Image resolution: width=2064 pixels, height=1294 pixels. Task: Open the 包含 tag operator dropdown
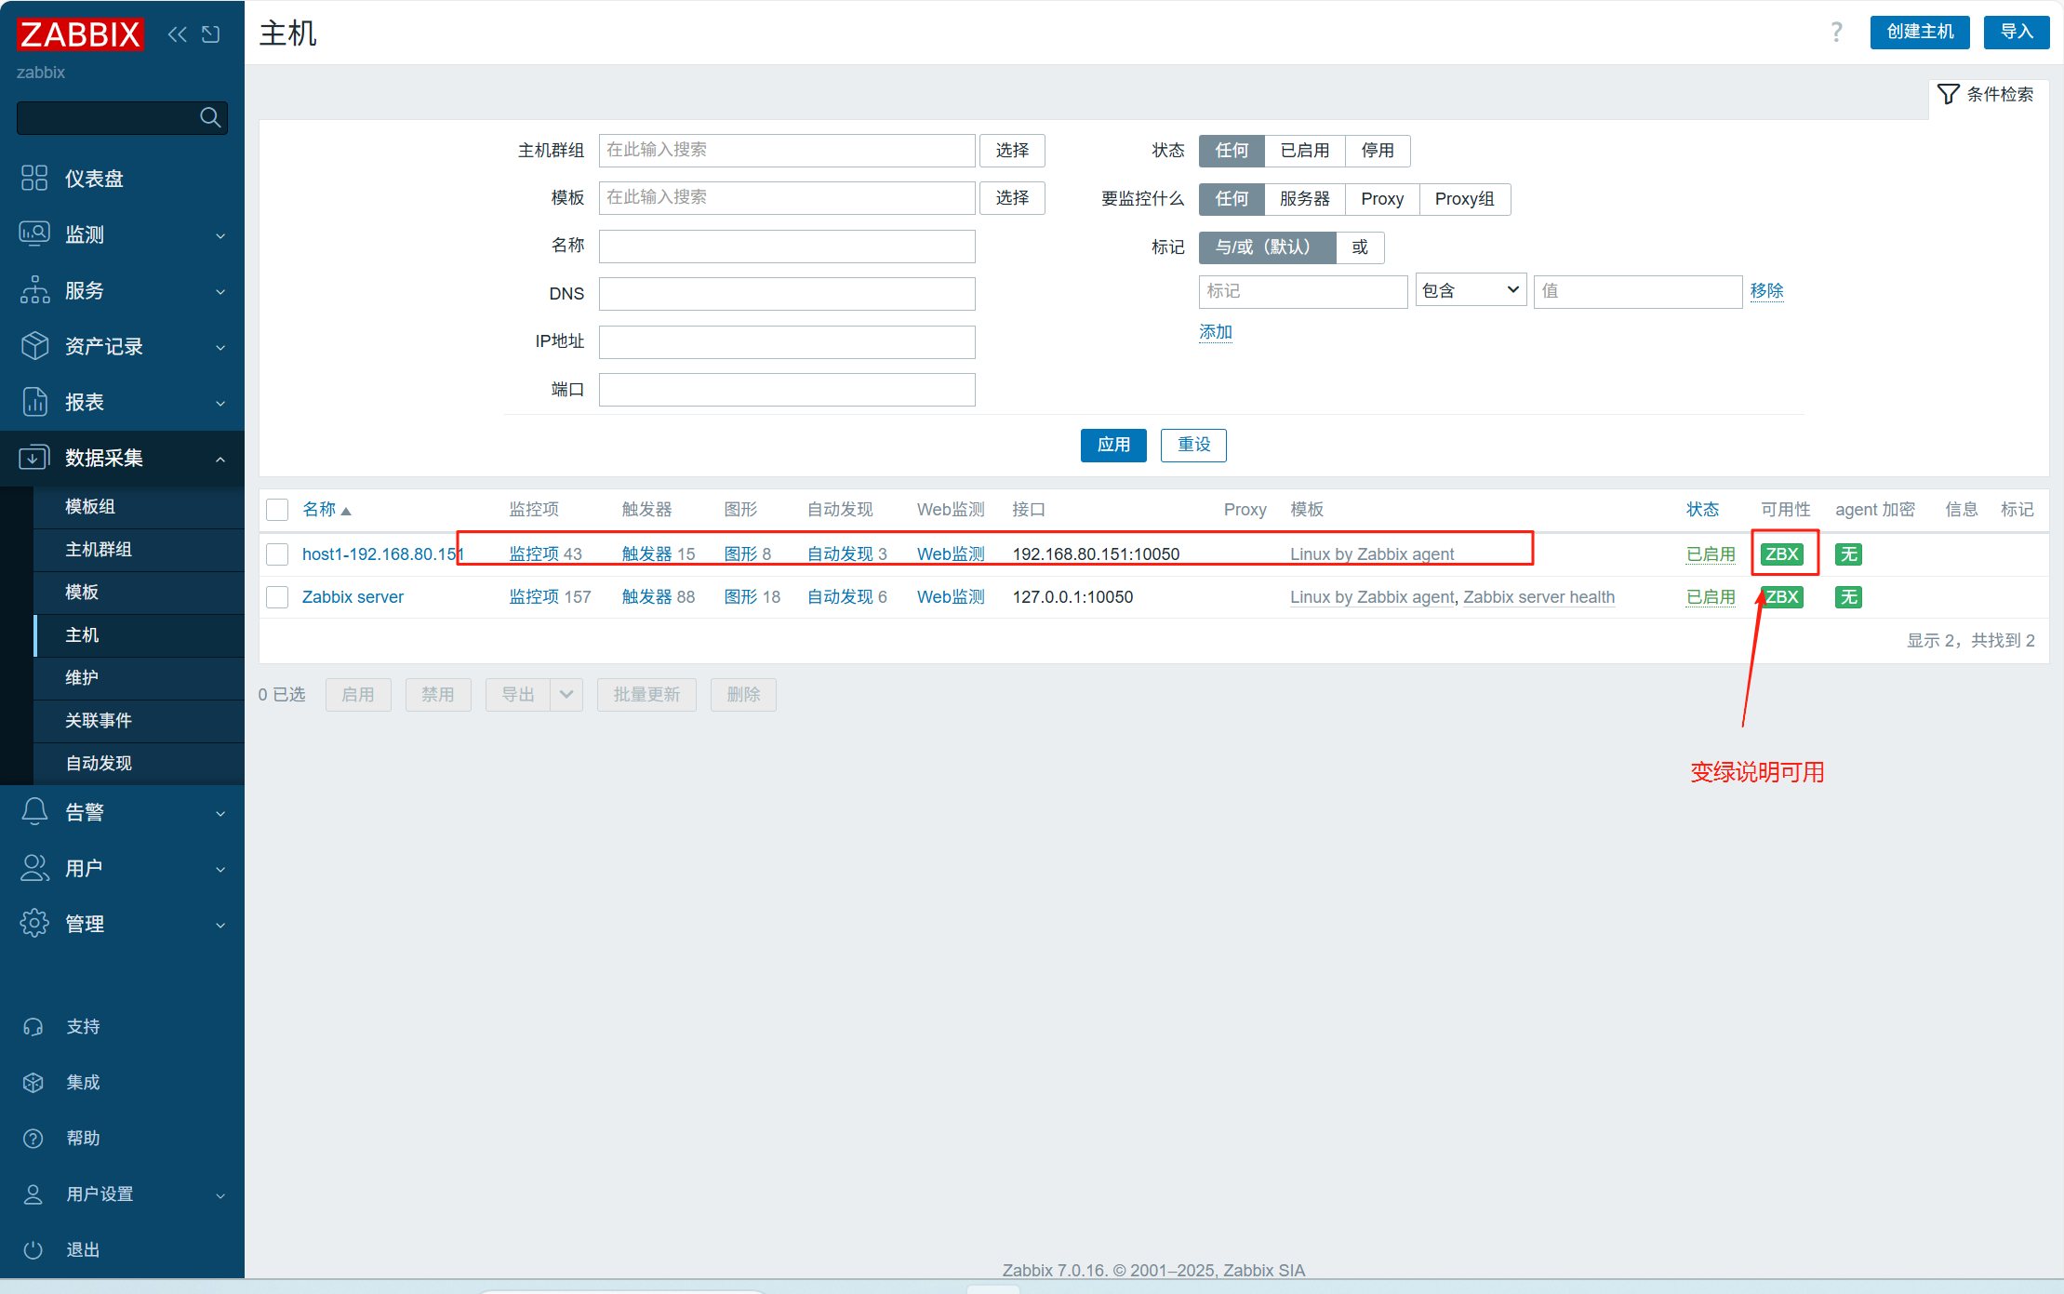tap(1471, 290)
